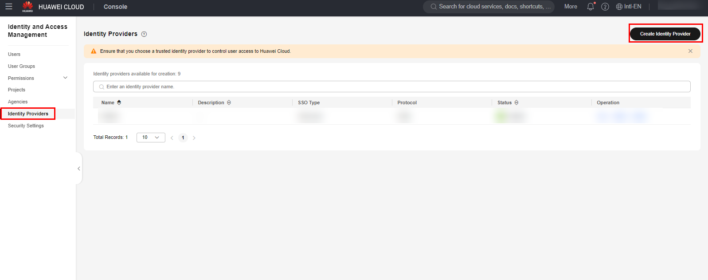
Task: Open the help question mark icon
Action: click(x=605, y=7)
